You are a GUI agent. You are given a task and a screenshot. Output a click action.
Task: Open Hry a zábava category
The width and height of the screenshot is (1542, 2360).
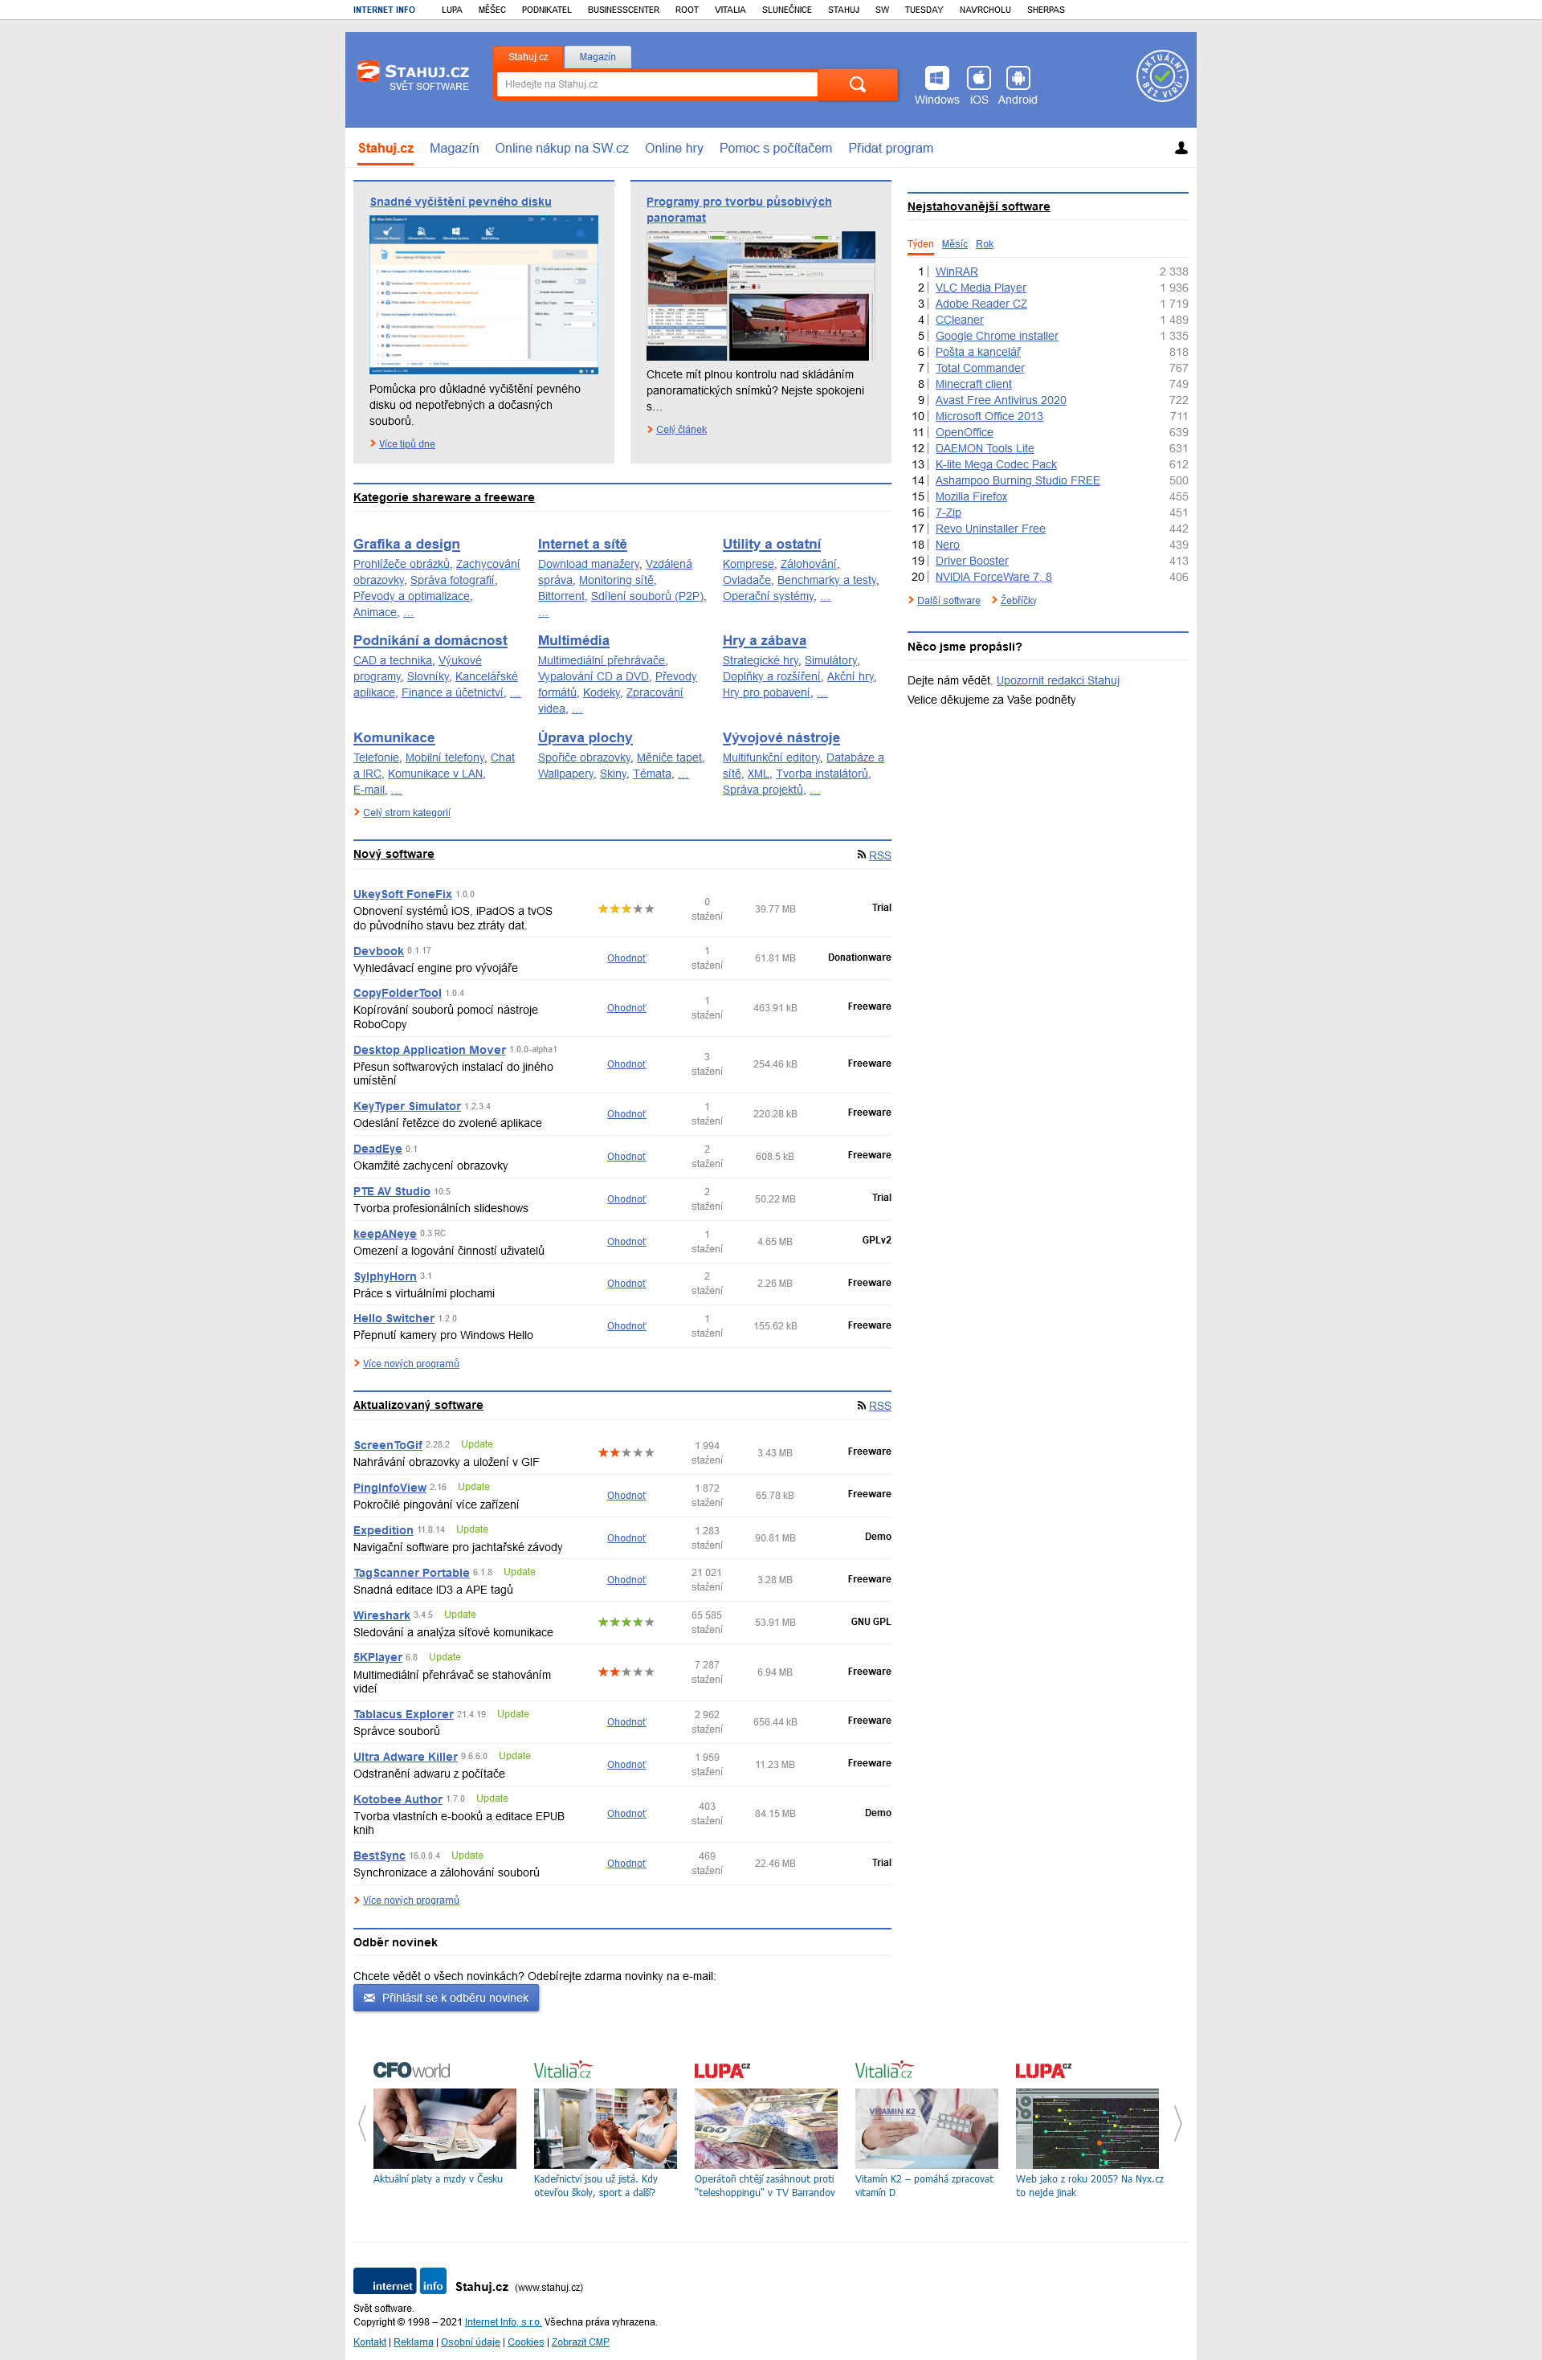[x=765, y=640]
